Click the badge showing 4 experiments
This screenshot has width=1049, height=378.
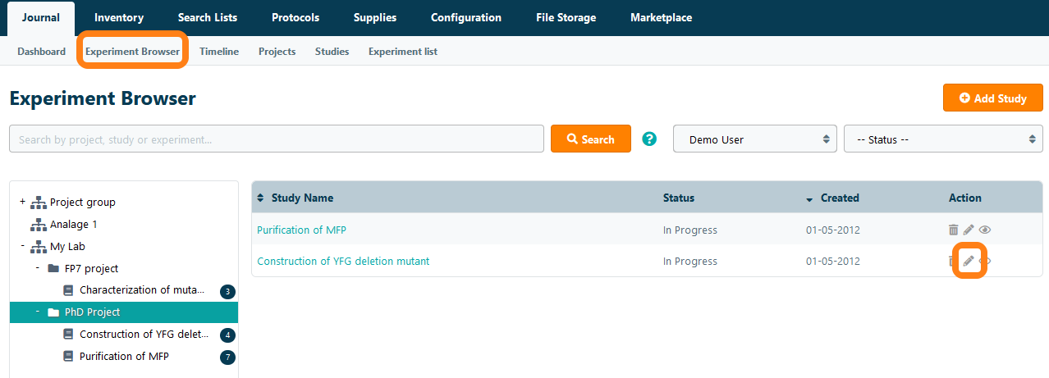coord(227,335)
